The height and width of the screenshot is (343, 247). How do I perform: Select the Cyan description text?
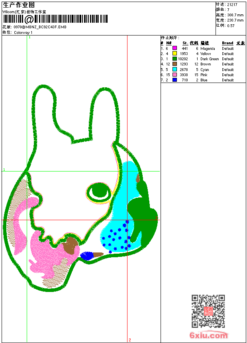point(205,69)
